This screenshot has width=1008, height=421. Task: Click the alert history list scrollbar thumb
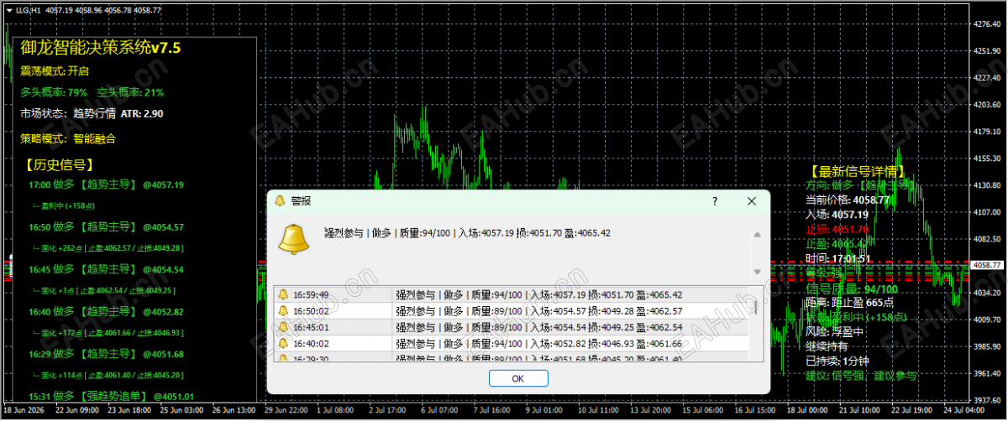point(754,307)
